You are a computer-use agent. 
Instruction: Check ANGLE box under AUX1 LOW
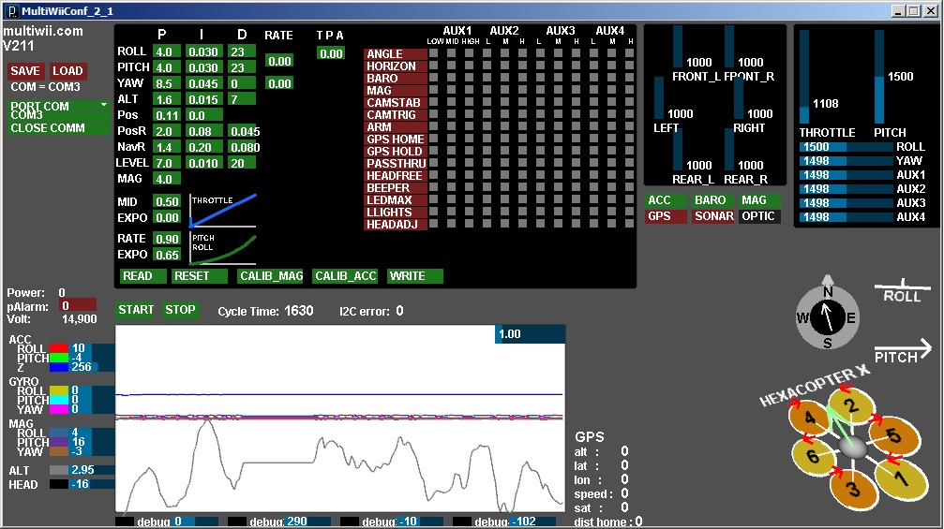pos(435,54)
